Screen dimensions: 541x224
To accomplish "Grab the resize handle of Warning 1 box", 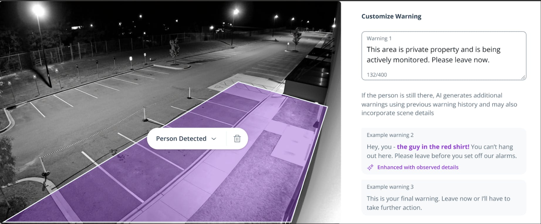I will pos(523,77).
